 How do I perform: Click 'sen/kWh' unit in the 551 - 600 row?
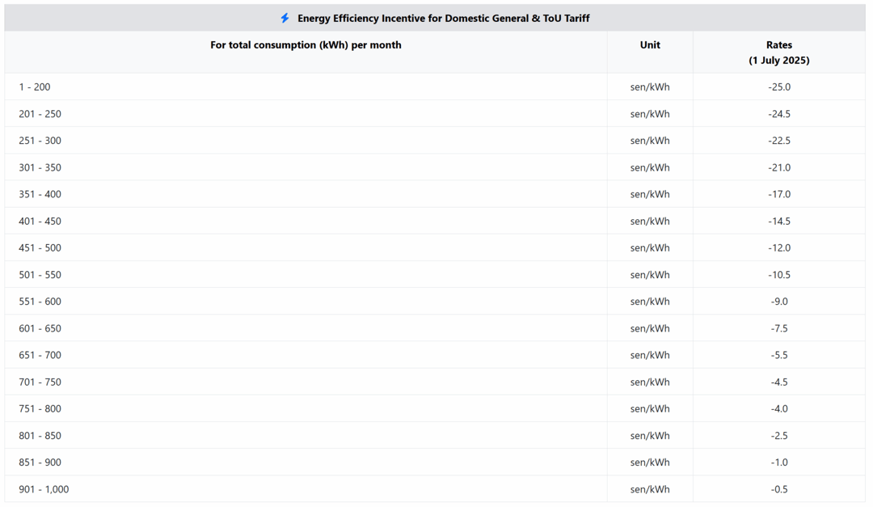650,302
